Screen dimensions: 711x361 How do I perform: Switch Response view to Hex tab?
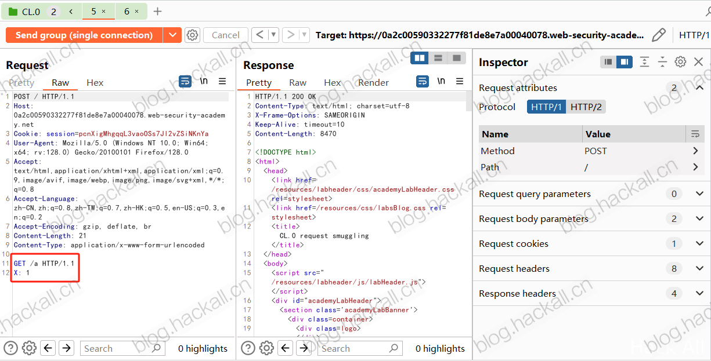pos(333,82)
